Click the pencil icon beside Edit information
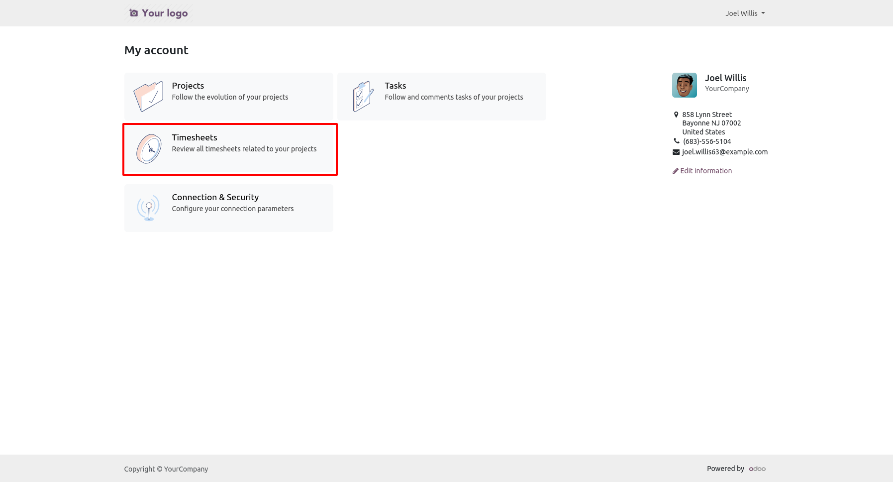Screen dimensions: 893x482 pyautogui.click(x=675, y=171)
